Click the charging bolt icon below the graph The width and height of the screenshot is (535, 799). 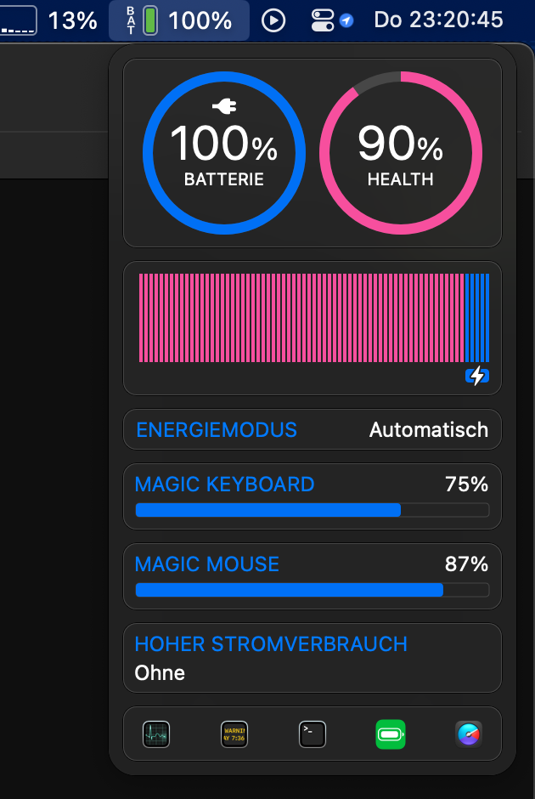coord(477,375)
